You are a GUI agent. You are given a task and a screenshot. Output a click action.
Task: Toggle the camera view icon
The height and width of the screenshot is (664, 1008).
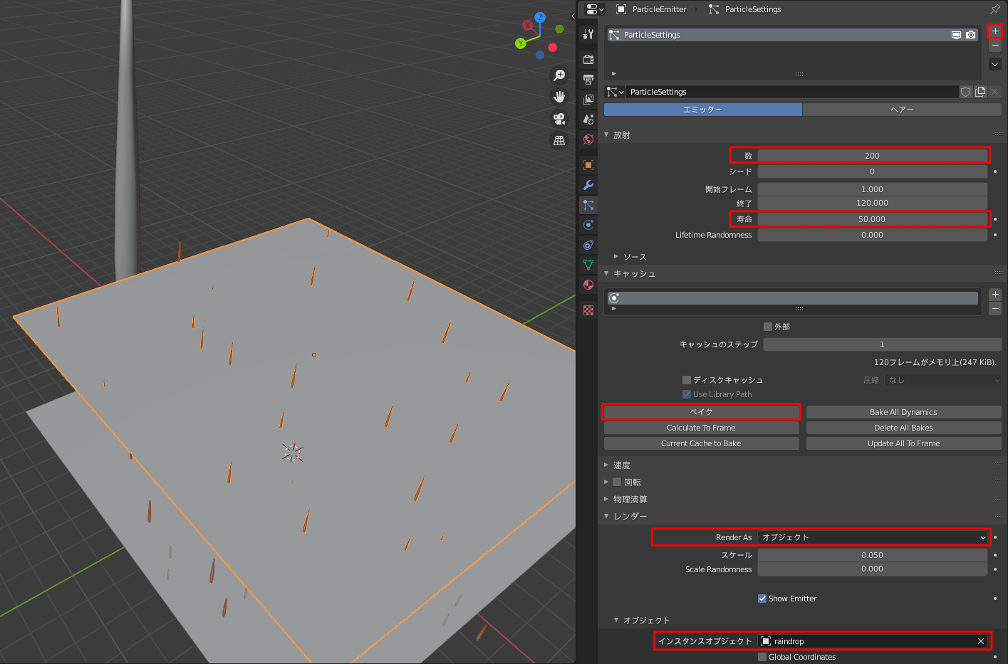click(x=560, y=119)
